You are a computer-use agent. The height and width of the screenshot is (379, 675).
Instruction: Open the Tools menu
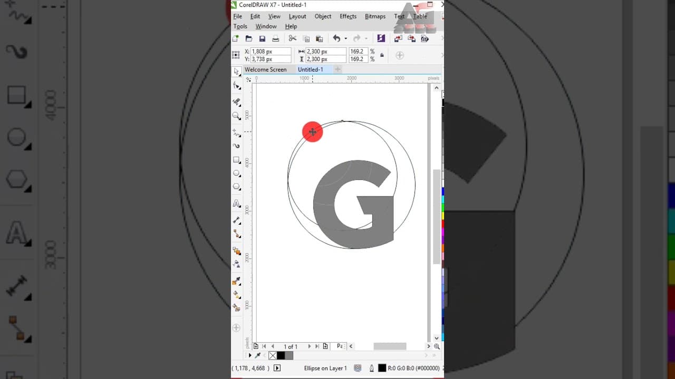(240, 26)
